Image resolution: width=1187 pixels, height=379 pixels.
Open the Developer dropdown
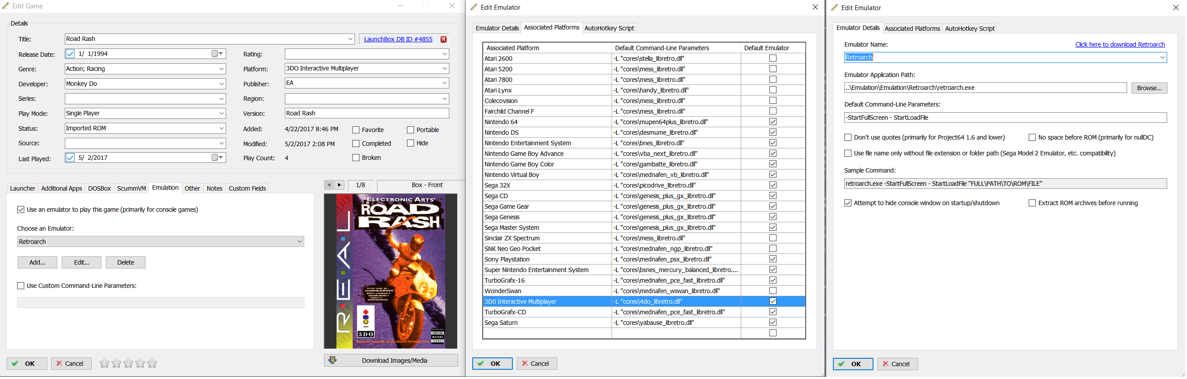tap(221, 84)
